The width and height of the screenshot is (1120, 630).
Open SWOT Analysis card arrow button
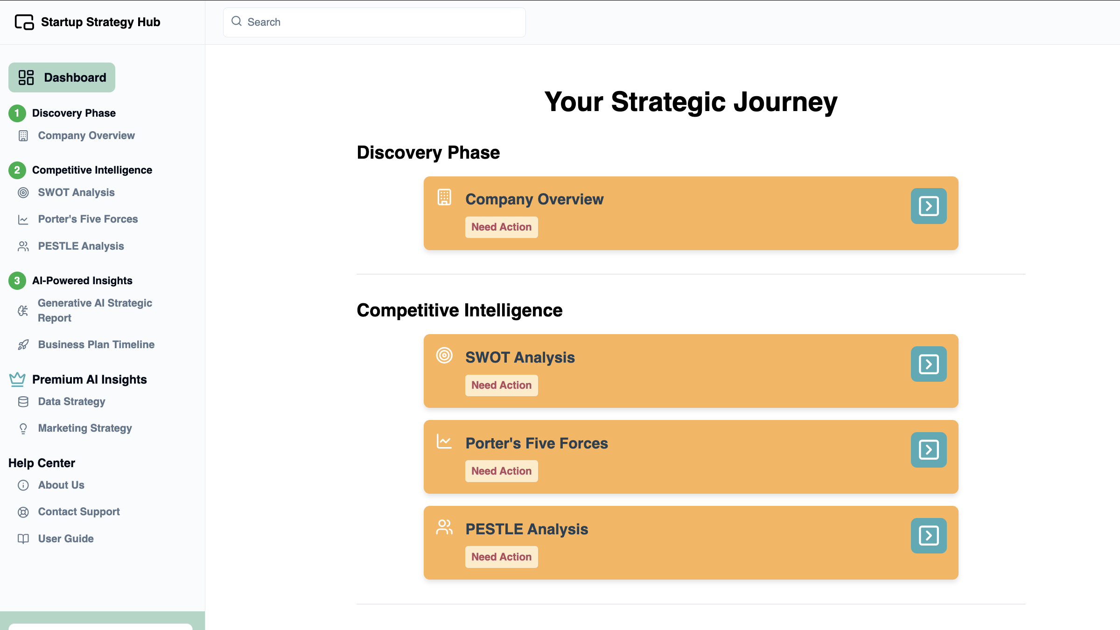click(929, 364)
